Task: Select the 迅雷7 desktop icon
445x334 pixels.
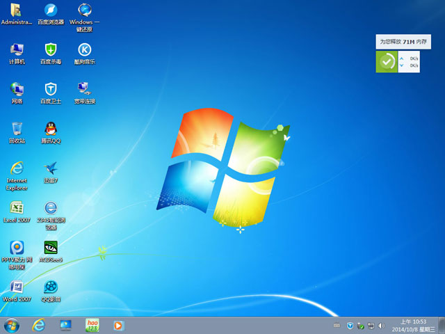Action: (x=51, y=173)
